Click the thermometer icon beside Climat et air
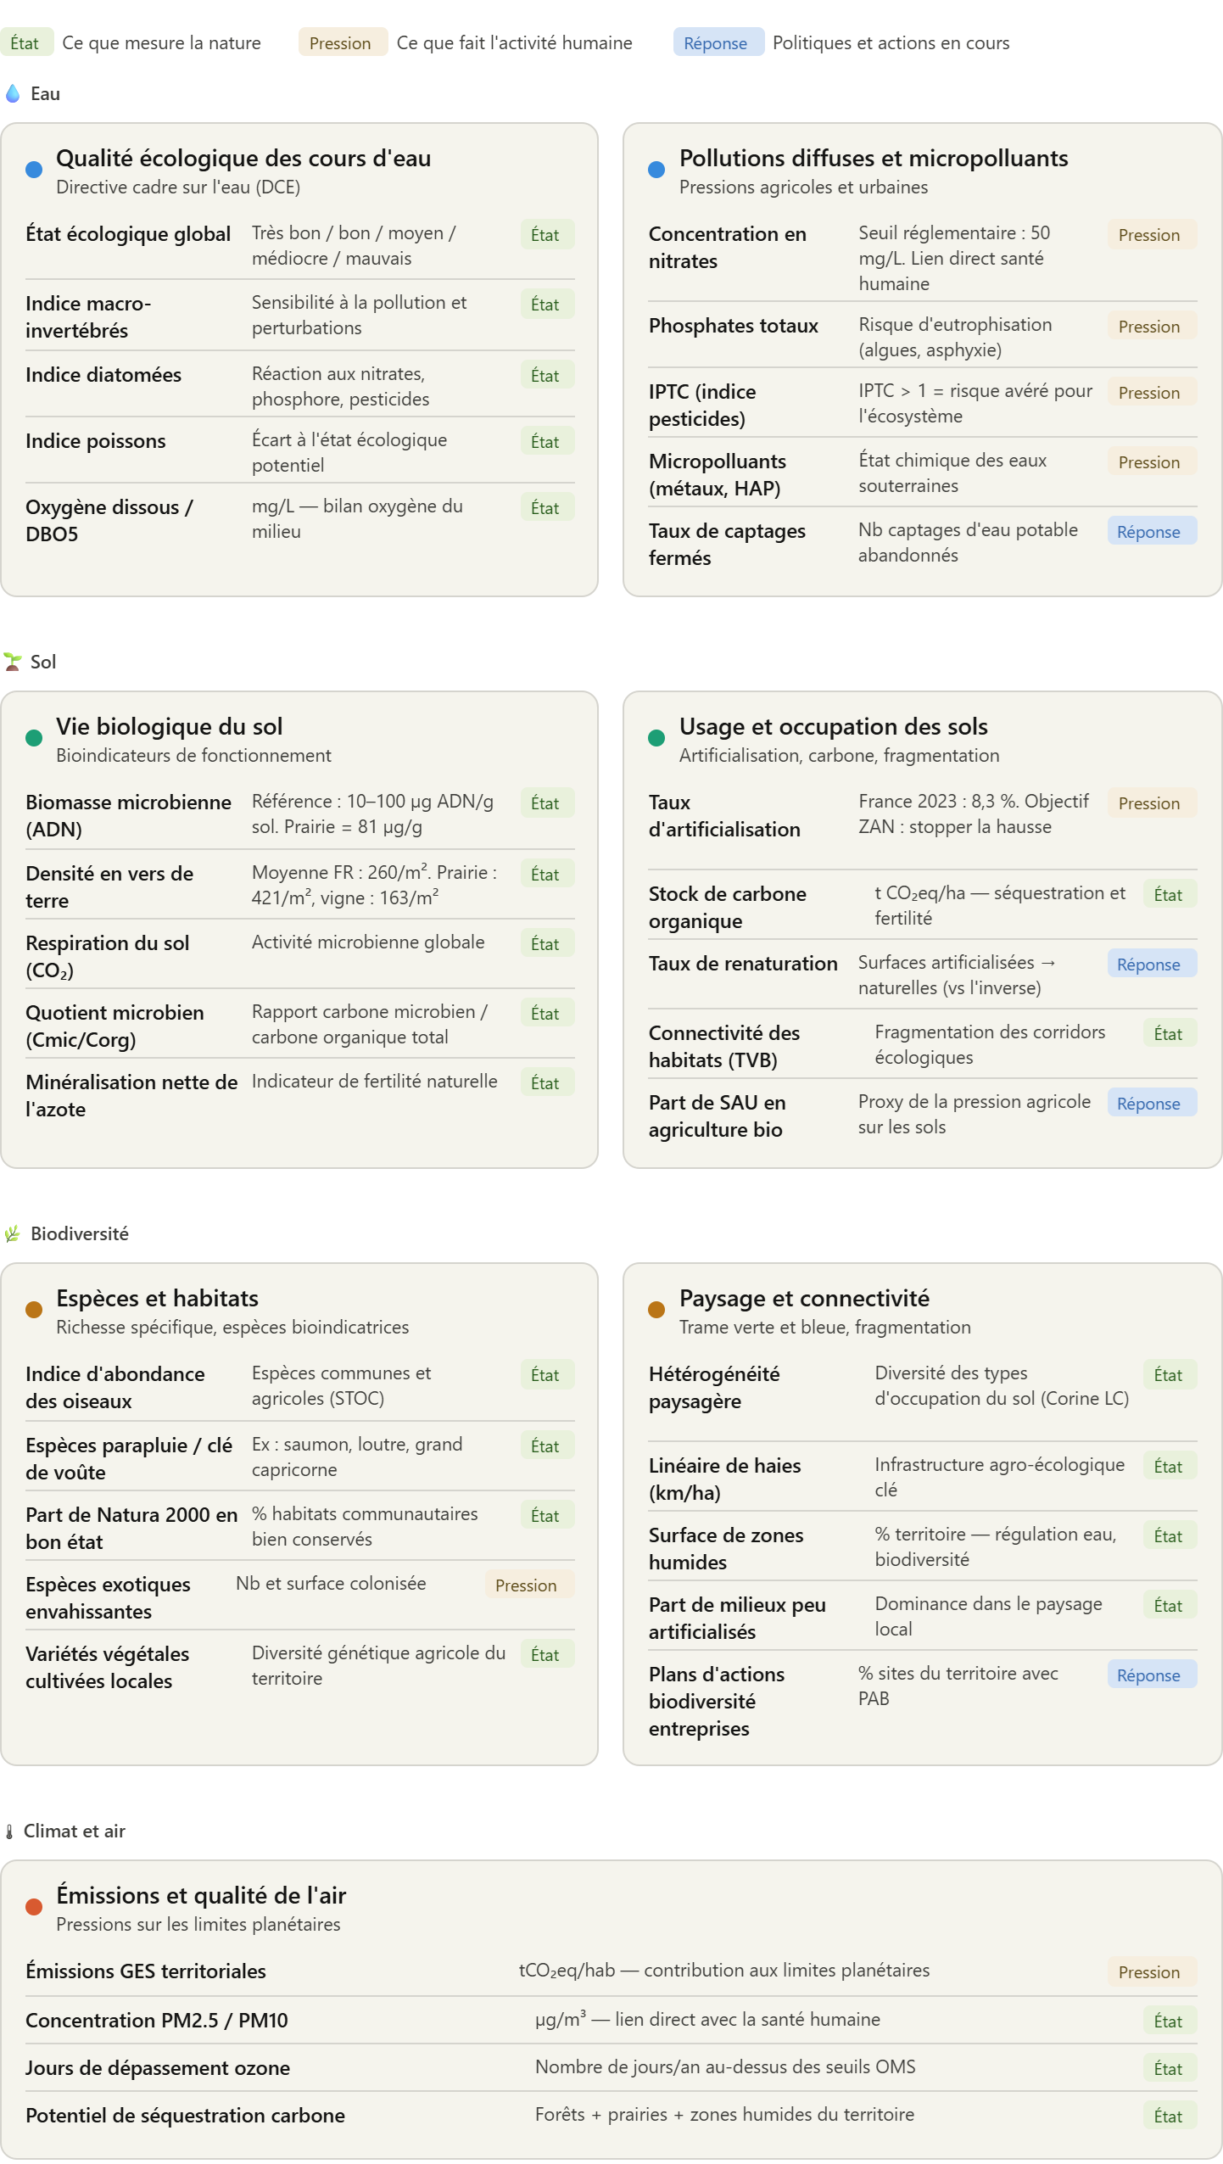 (9, 1831)
